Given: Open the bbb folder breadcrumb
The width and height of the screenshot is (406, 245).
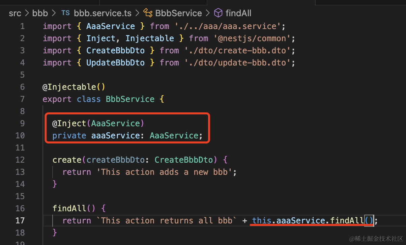Looking at the screenshot, I should (x=40, y=13).
